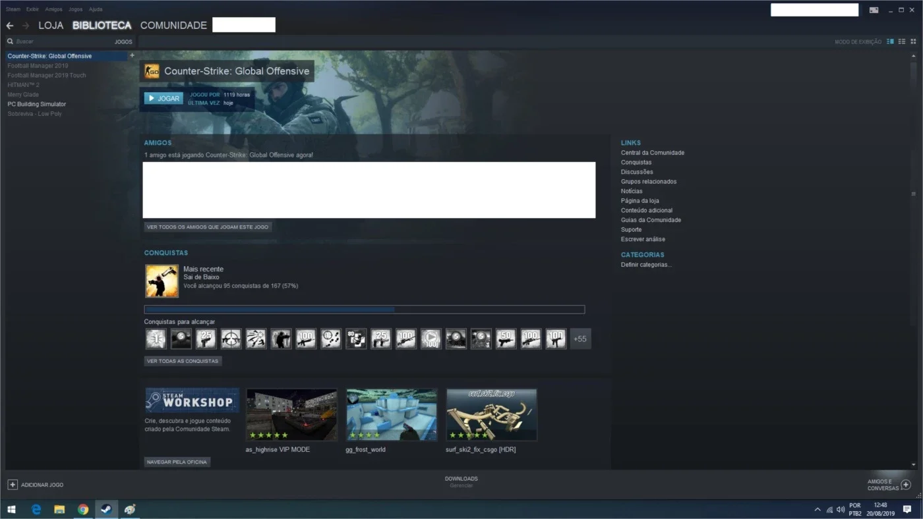Open the most recent achievement icon Sai de Baixo
Image resolution: width=923 pixels, height=519 pixels.
tap(162, 281)
